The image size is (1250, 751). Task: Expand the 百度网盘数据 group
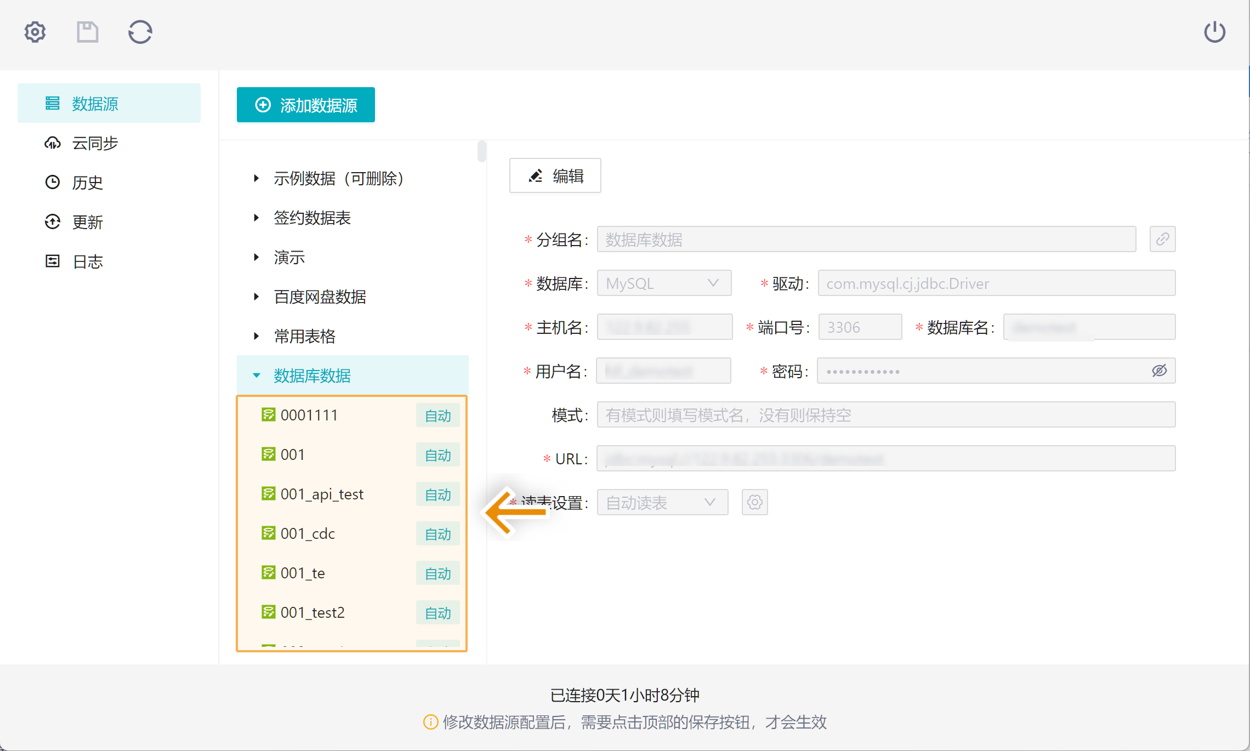(x=257, y=297)
